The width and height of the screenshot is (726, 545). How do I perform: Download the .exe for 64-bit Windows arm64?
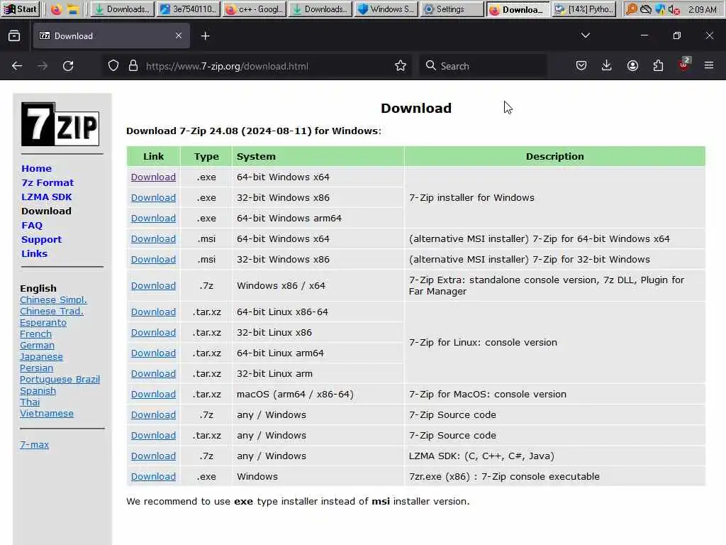click(x=153, y=219)
